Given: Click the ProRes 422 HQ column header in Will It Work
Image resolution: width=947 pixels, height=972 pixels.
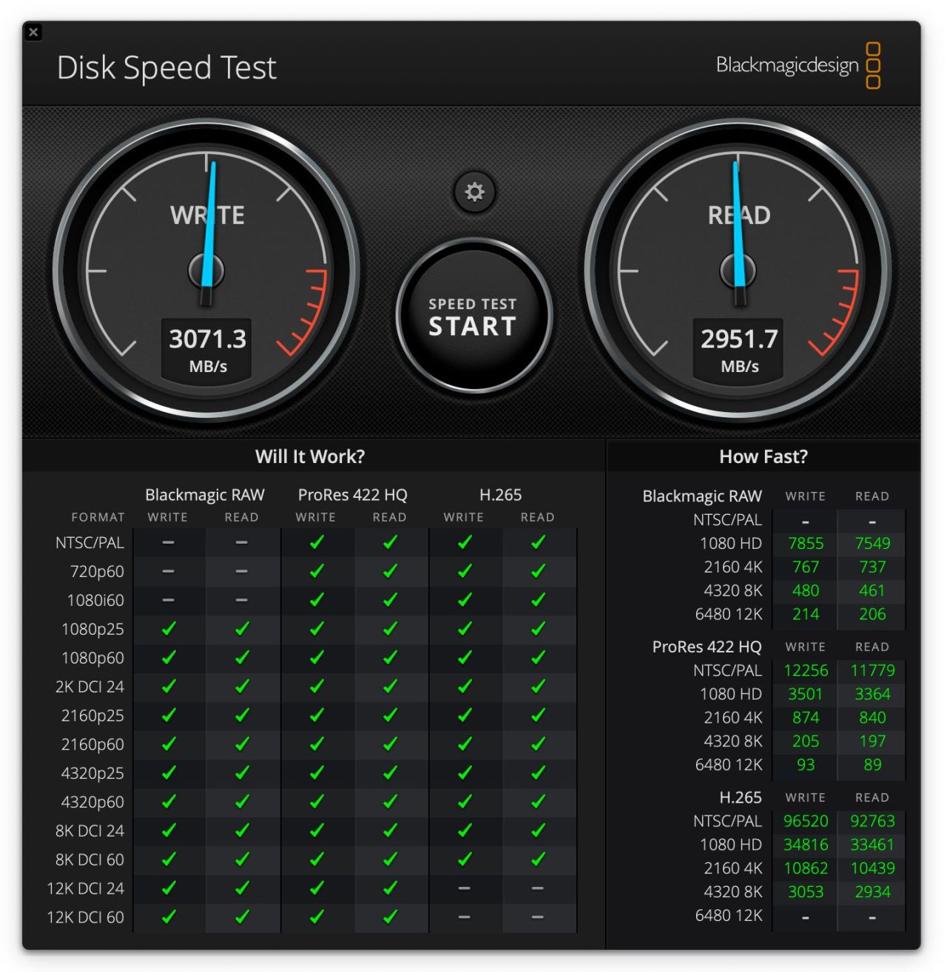Looking at the screenshot, I should point(353,495).
